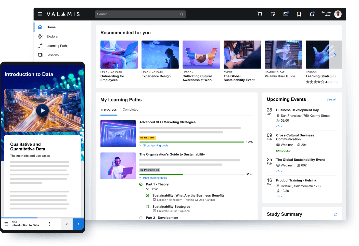Open the notes page icon in the top bar
The image size is (359, 246).
(x=273, y=14)
